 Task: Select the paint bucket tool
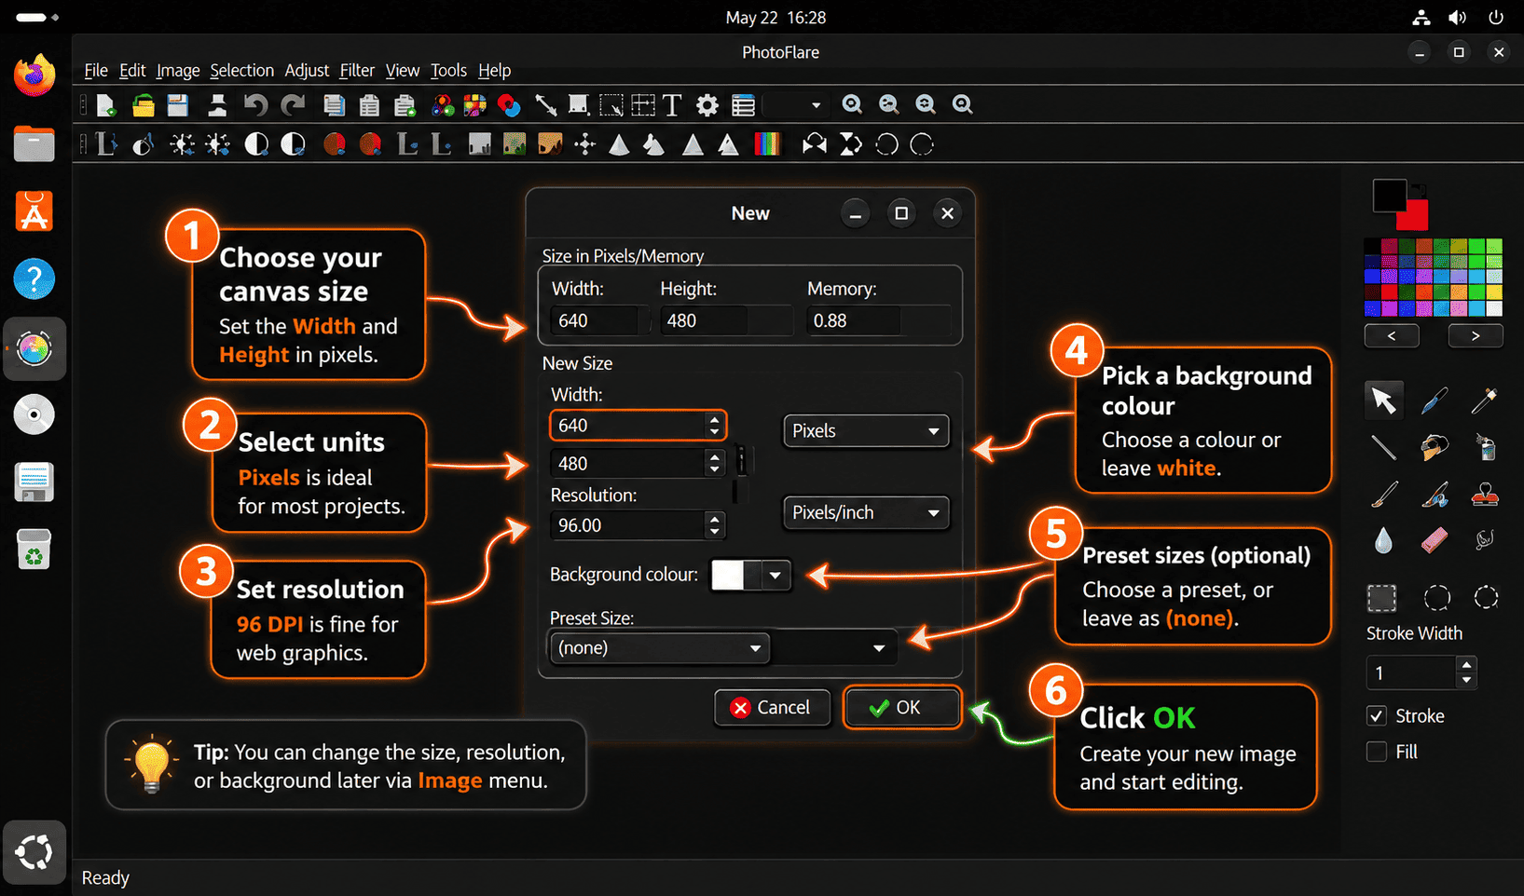1435,447
